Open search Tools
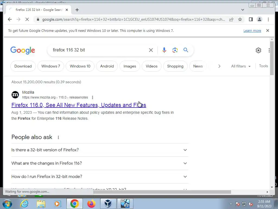The image size is (278, 209). [x=263, y=66]
